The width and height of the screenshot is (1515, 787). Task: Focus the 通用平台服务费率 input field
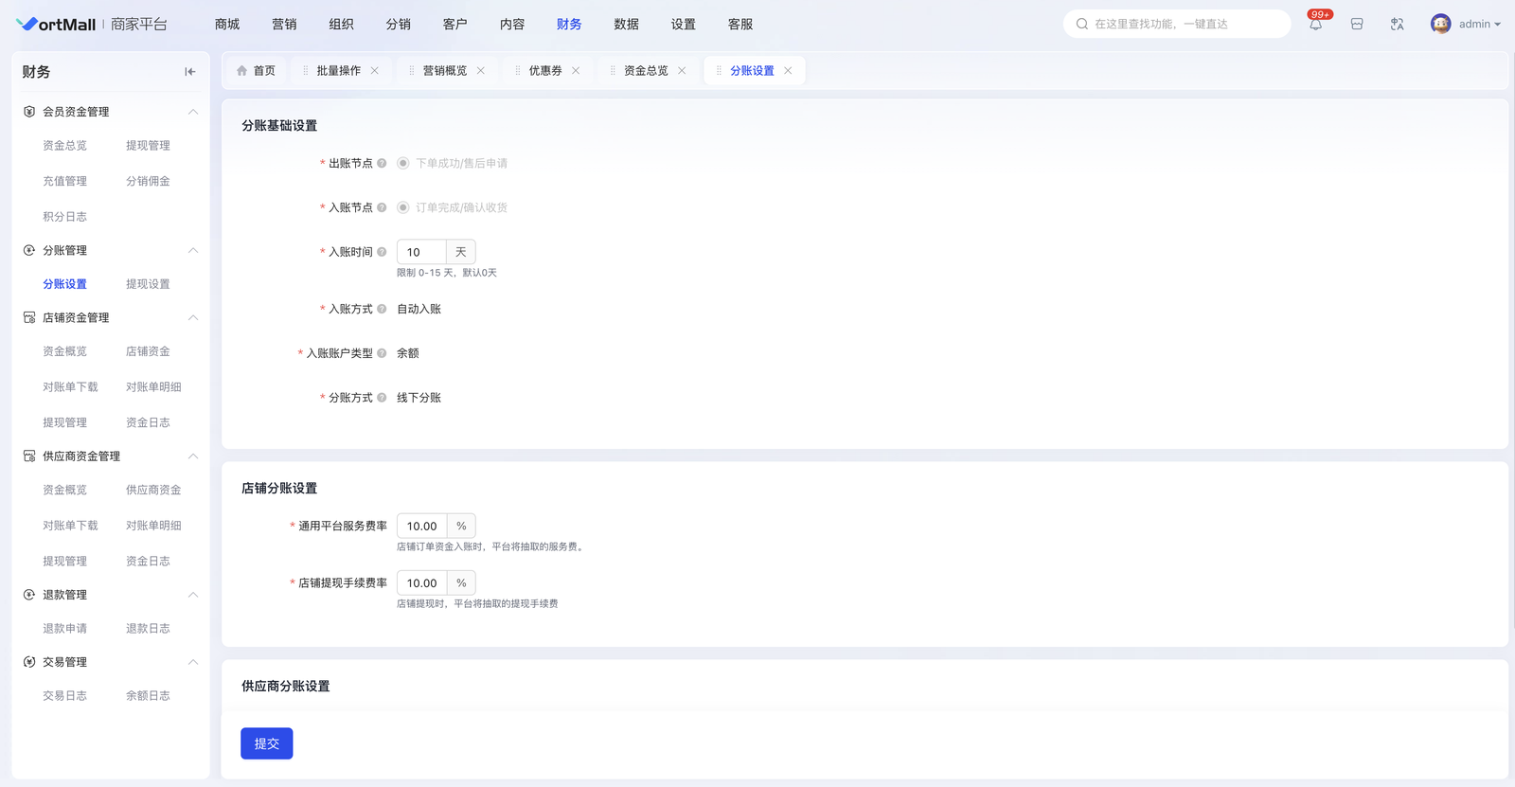tap(422, 527)
